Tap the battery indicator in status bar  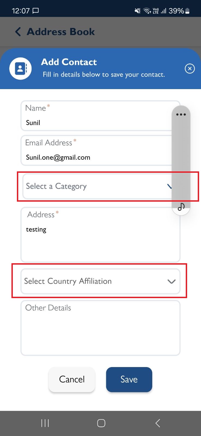tap(187, 11)
